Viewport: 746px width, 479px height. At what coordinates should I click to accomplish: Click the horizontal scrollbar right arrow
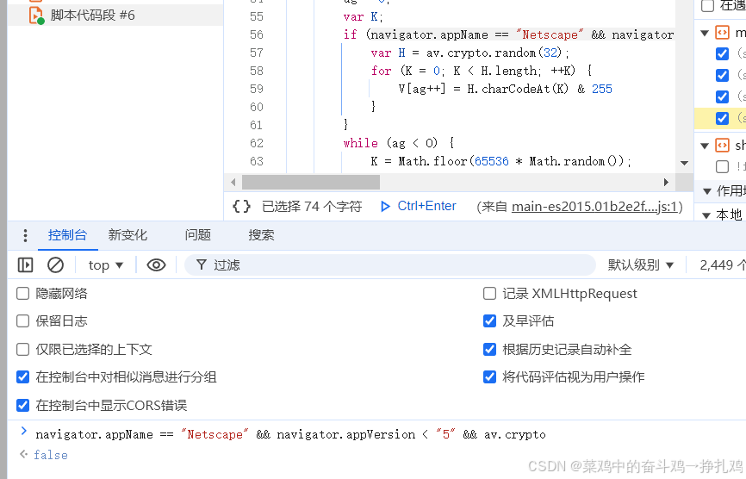pyautogui.click(x=665, y=183)
